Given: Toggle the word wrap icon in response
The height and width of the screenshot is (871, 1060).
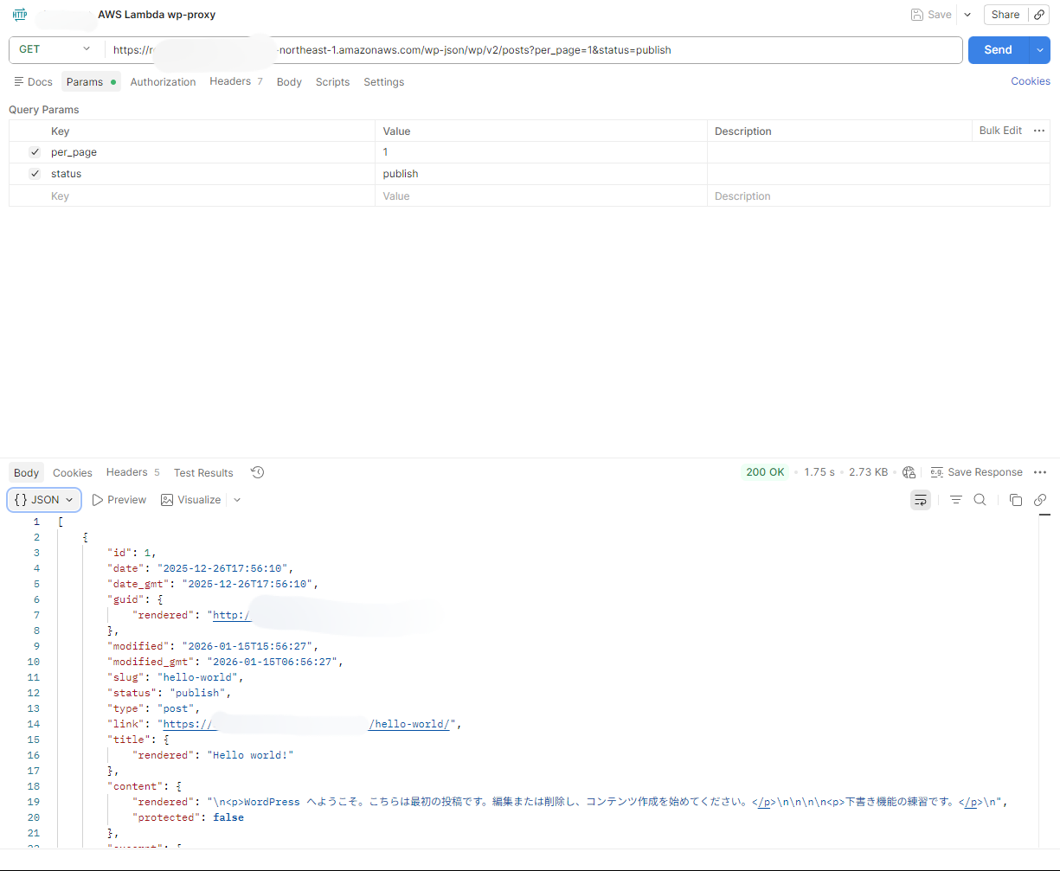Looking at the screenshot, I should pyautogui.click(x=921, y=500).
